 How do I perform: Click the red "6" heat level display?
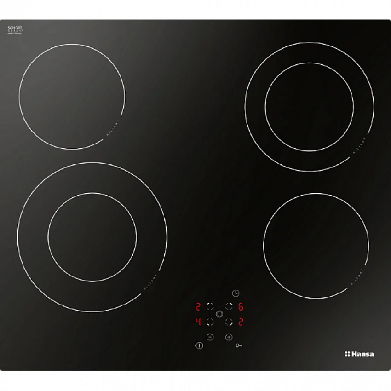click(241, 306)
